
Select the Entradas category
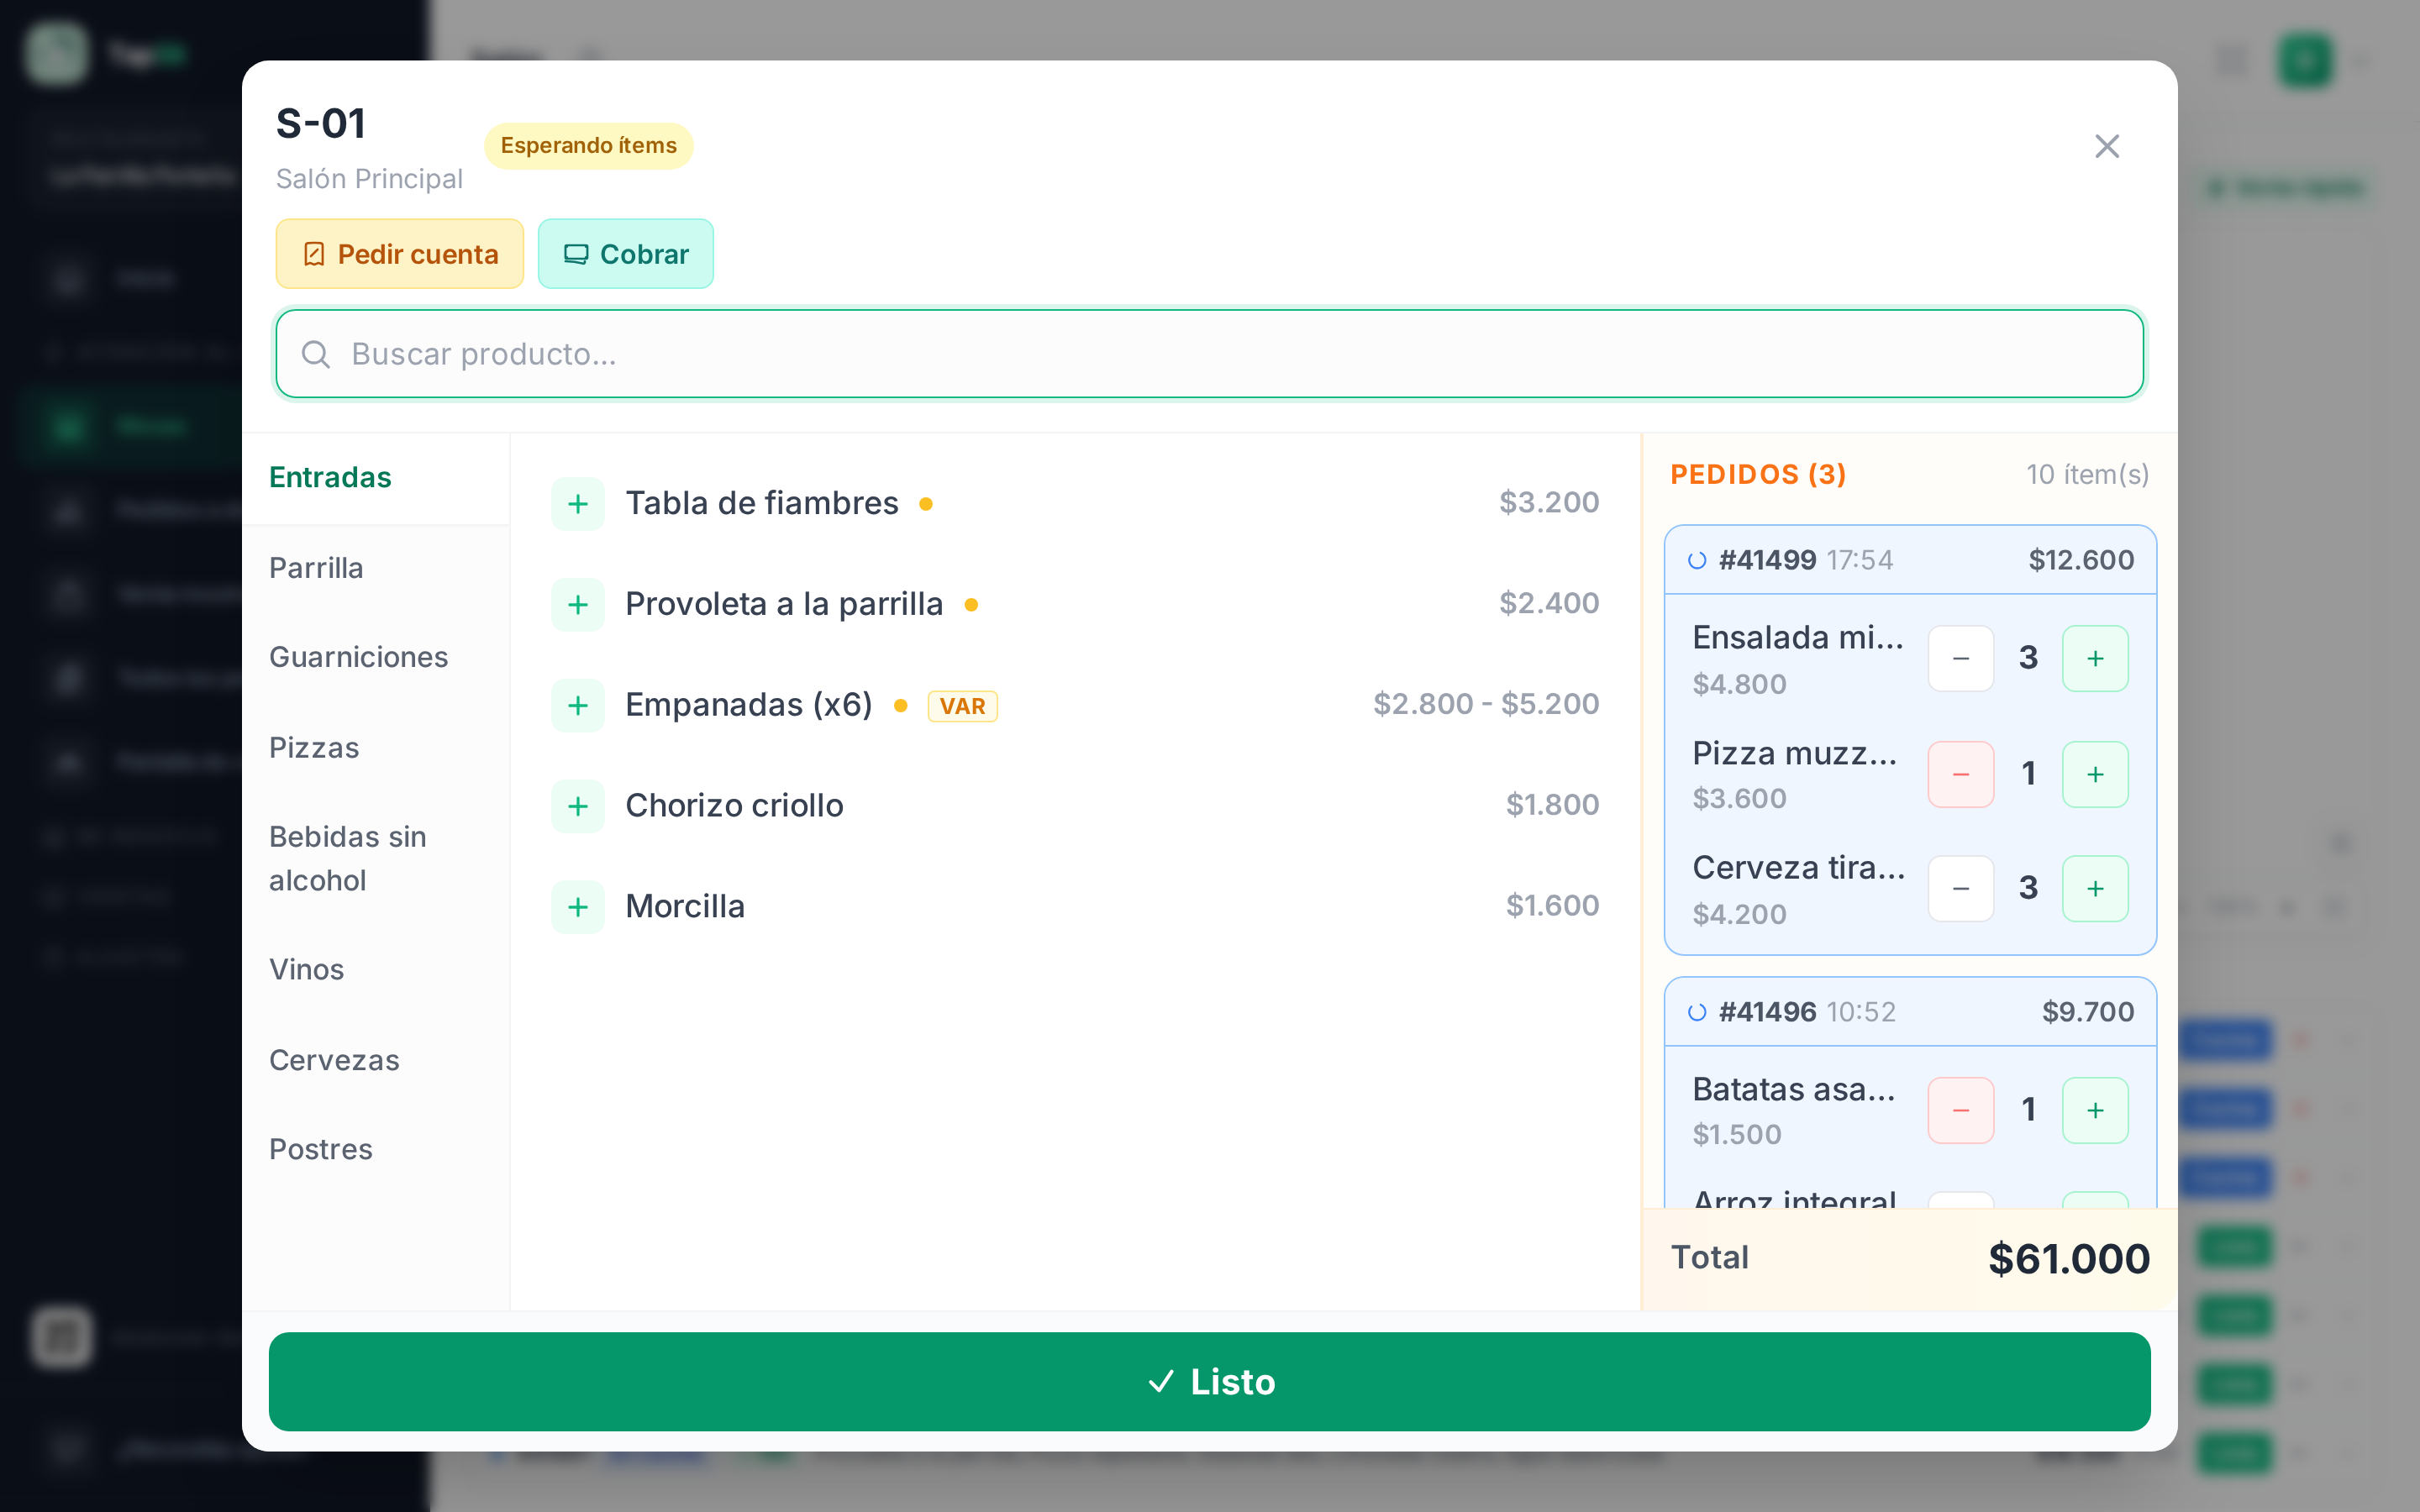[x=376, y=478]
